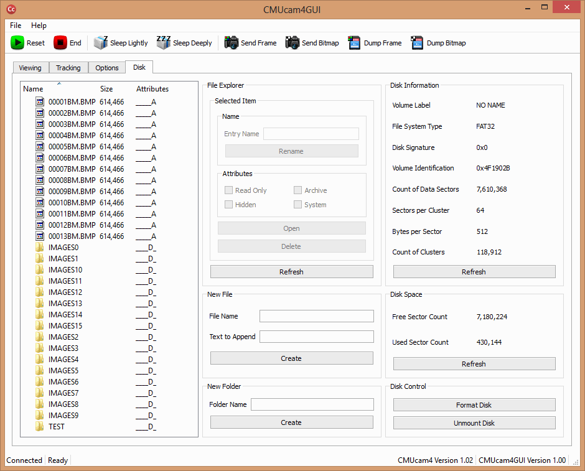Select the 00011BM.BMP file icon

coord(40,213)
